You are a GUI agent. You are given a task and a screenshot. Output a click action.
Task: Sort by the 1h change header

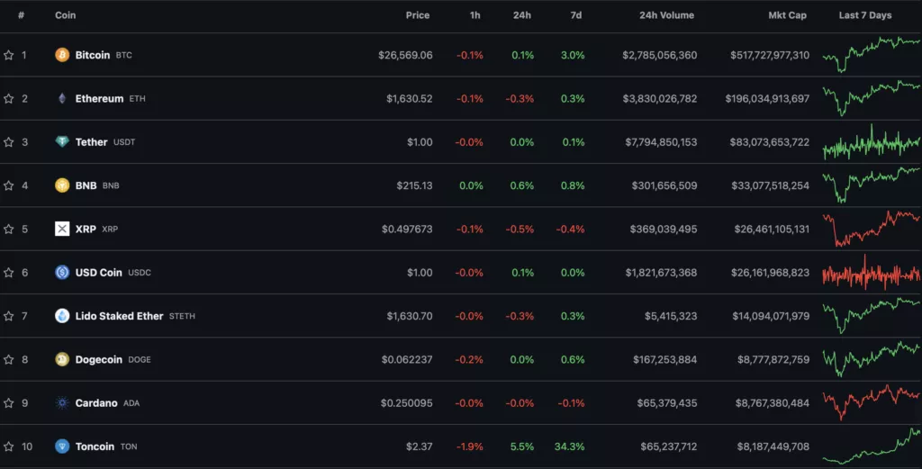[x=475, y=15]
